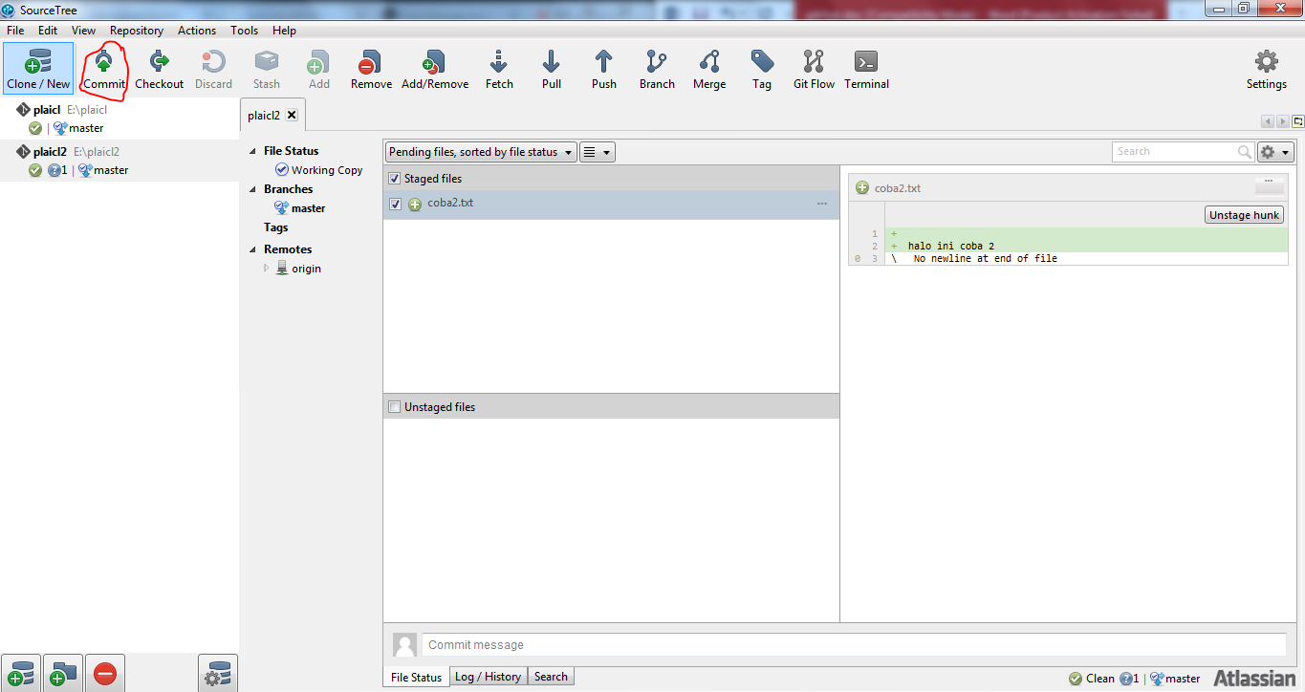1305x692 pixels.
Task: Expand the origin remote node
Action: tap(267, 269)
